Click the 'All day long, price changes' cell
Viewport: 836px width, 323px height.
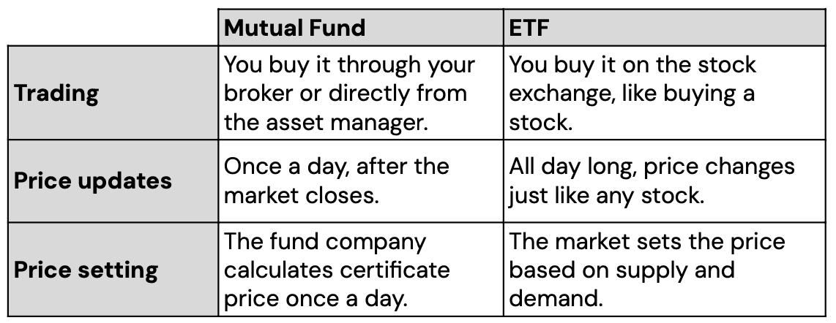[x=652, y=180]
